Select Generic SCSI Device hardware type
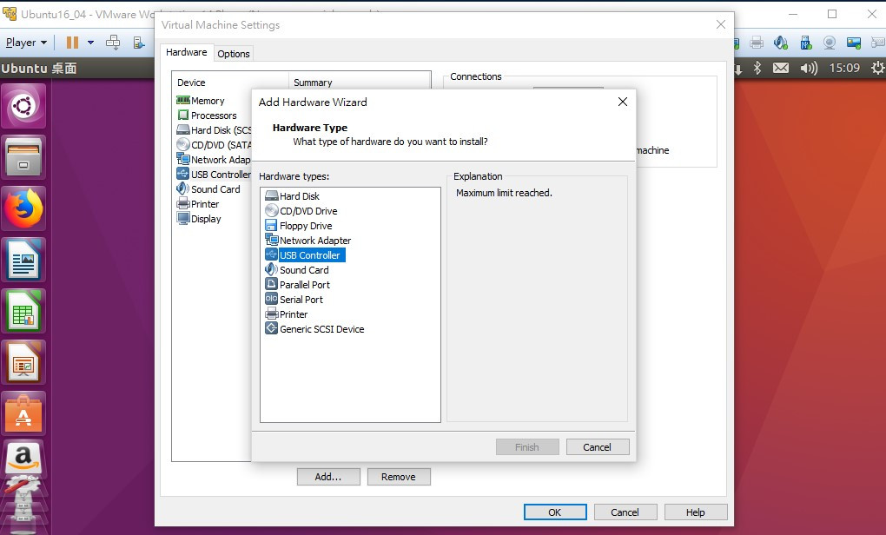 314,328
